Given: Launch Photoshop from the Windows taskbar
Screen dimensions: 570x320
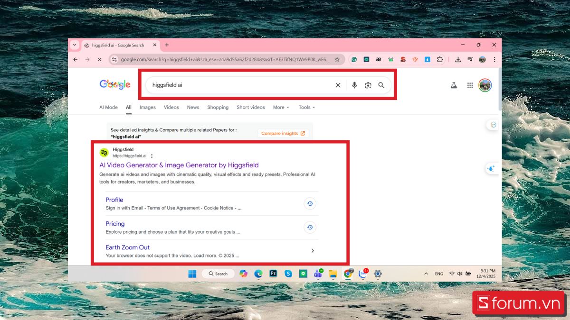Looking at the screenshot, I should 273,274.
